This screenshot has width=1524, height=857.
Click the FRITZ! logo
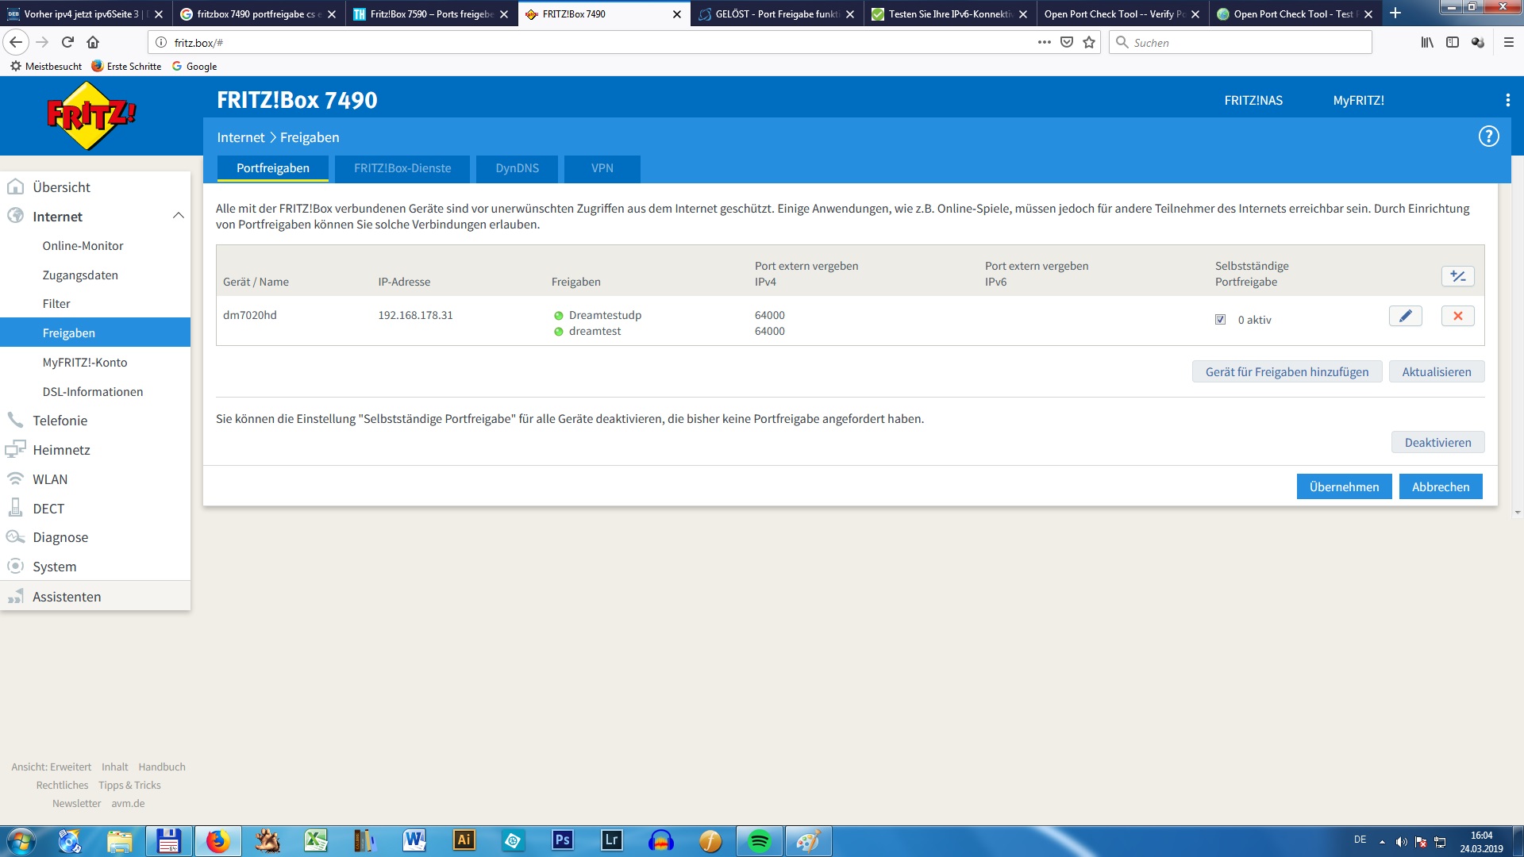tap(90, 116)
